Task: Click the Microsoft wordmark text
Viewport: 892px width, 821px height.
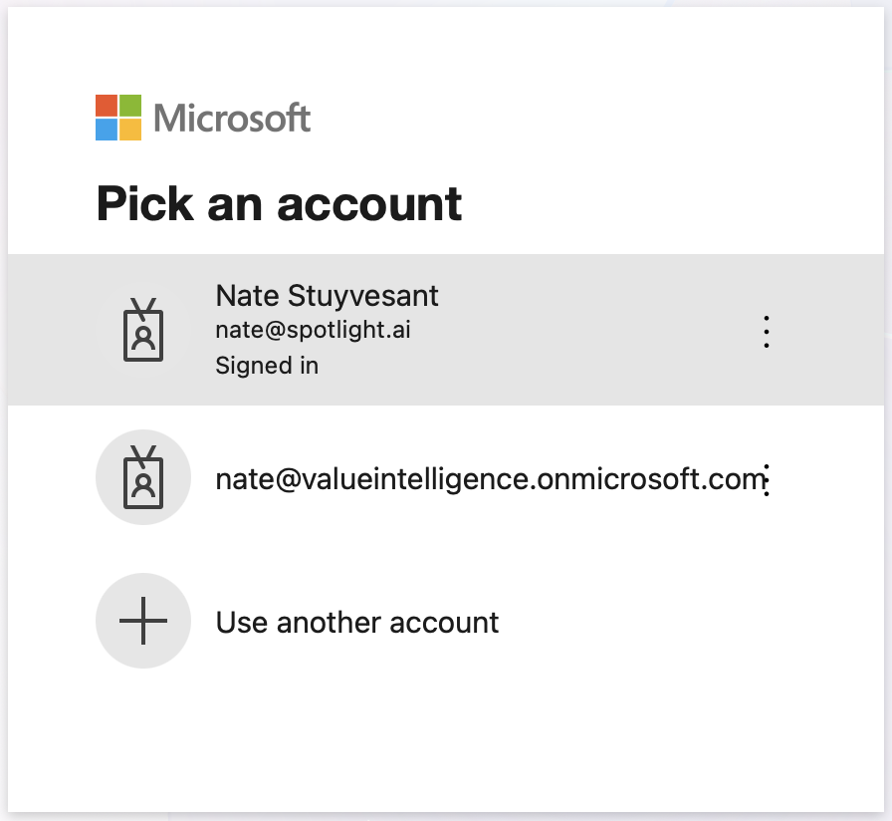Action: coord(232,119)
